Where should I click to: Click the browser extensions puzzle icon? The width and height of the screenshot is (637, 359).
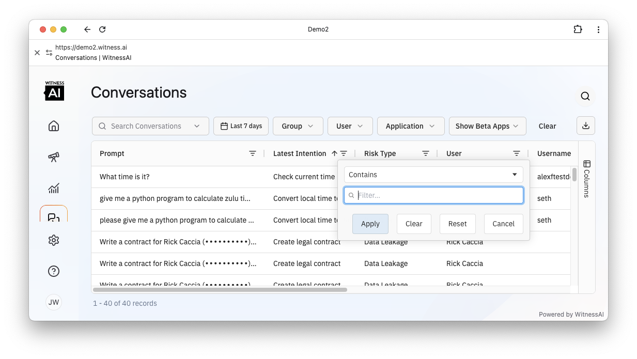578,29
